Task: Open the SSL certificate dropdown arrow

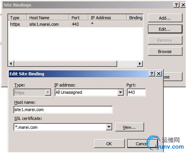Action: (x=109, y=127)
